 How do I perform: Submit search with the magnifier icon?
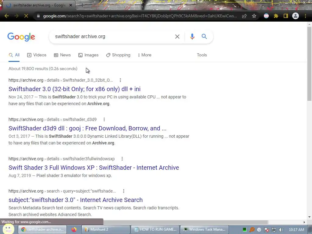(204, 37)
